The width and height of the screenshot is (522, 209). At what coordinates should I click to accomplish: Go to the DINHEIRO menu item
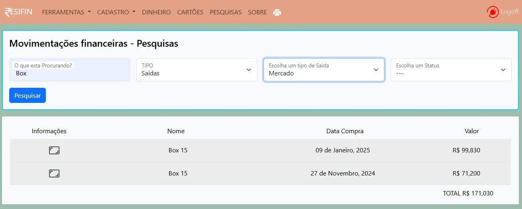(x=156, y=12)
